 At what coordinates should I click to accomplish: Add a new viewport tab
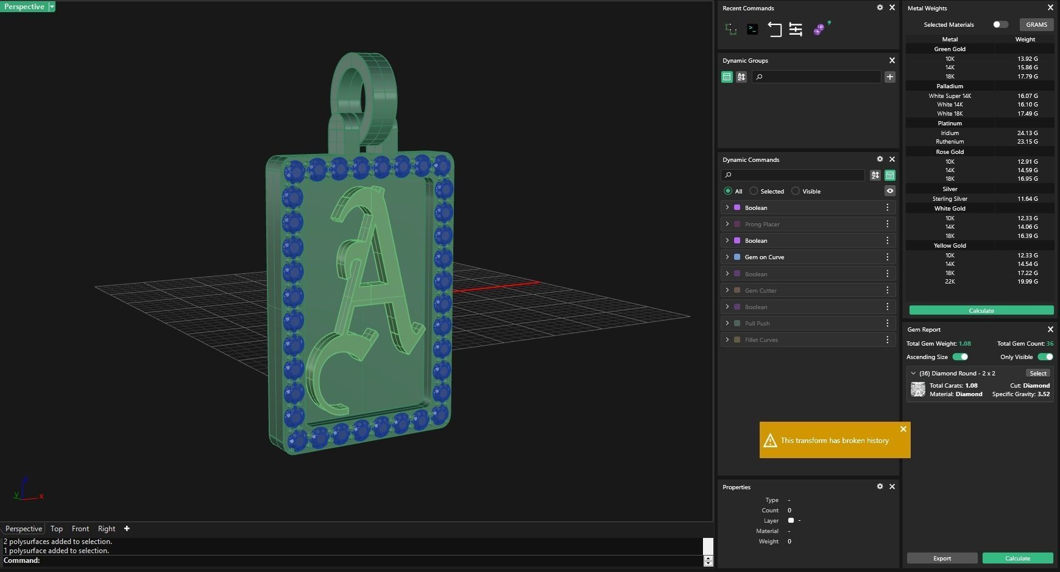[127, 528]
